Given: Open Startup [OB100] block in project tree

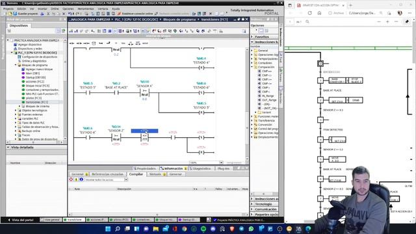Looking at the screenshot, I should tap(36, 77).
